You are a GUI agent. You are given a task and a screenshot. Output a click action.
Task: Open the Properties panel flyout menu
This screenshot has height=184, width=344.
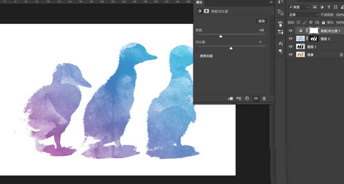point(271,2)
